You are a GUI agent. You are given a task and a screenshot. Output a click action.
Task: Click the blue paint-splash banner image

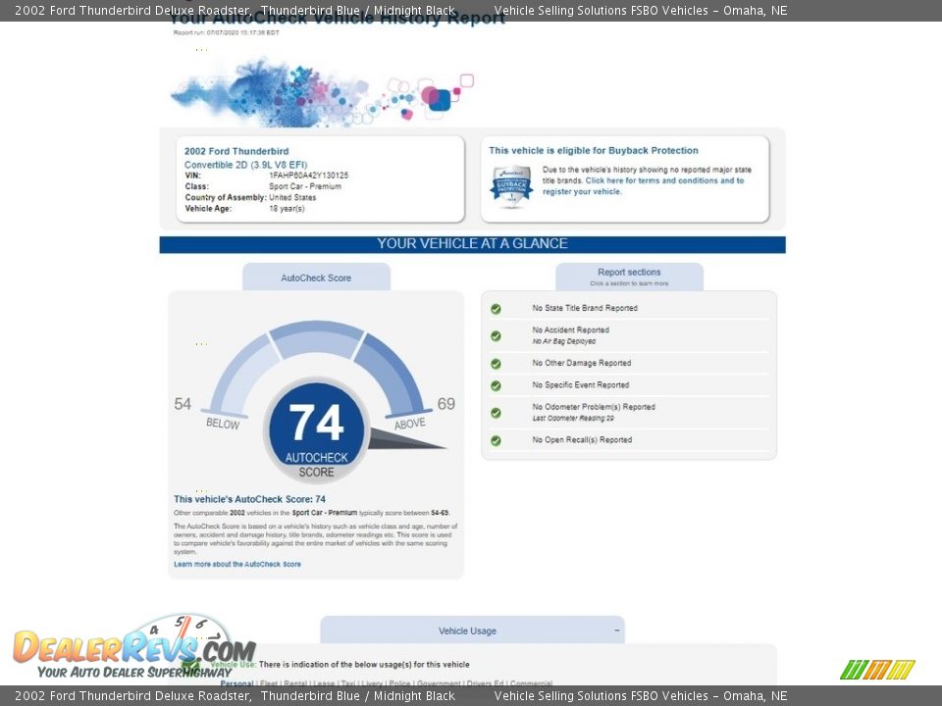click(323, 92)
